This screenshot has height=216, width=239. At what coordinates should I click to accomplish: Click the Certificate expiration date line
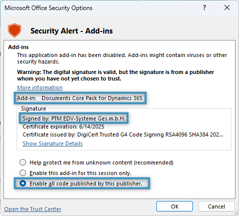63,126
